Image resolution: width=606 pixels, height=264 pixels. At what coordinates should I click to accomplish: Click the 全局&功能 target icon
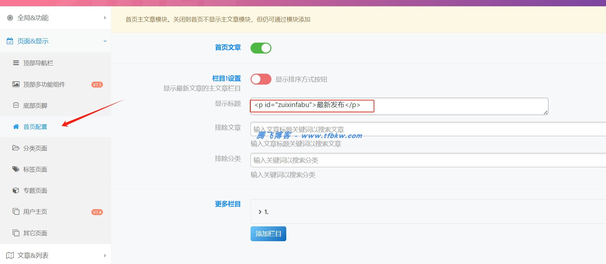(10, 18)
